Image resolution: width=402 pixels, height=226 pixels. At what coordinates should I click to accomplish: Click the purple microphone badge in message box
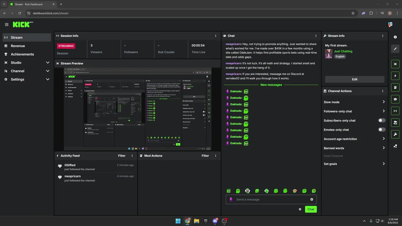231,199
